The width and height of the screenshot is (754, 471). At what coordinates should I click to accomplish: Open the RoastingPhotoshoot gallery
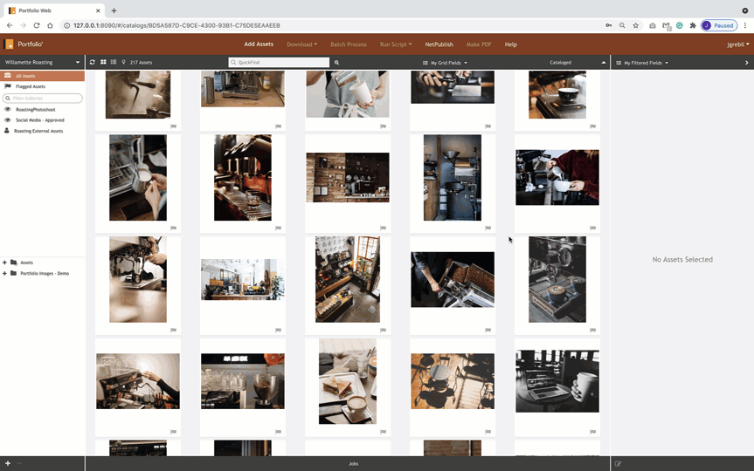click(36, 110)
